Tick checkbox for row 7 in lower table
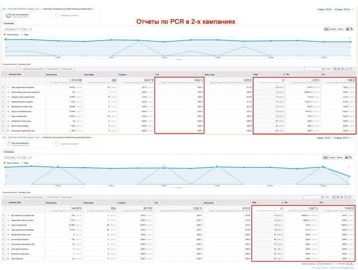The height and width of the screenshot is (270, 358). [3, 244]
